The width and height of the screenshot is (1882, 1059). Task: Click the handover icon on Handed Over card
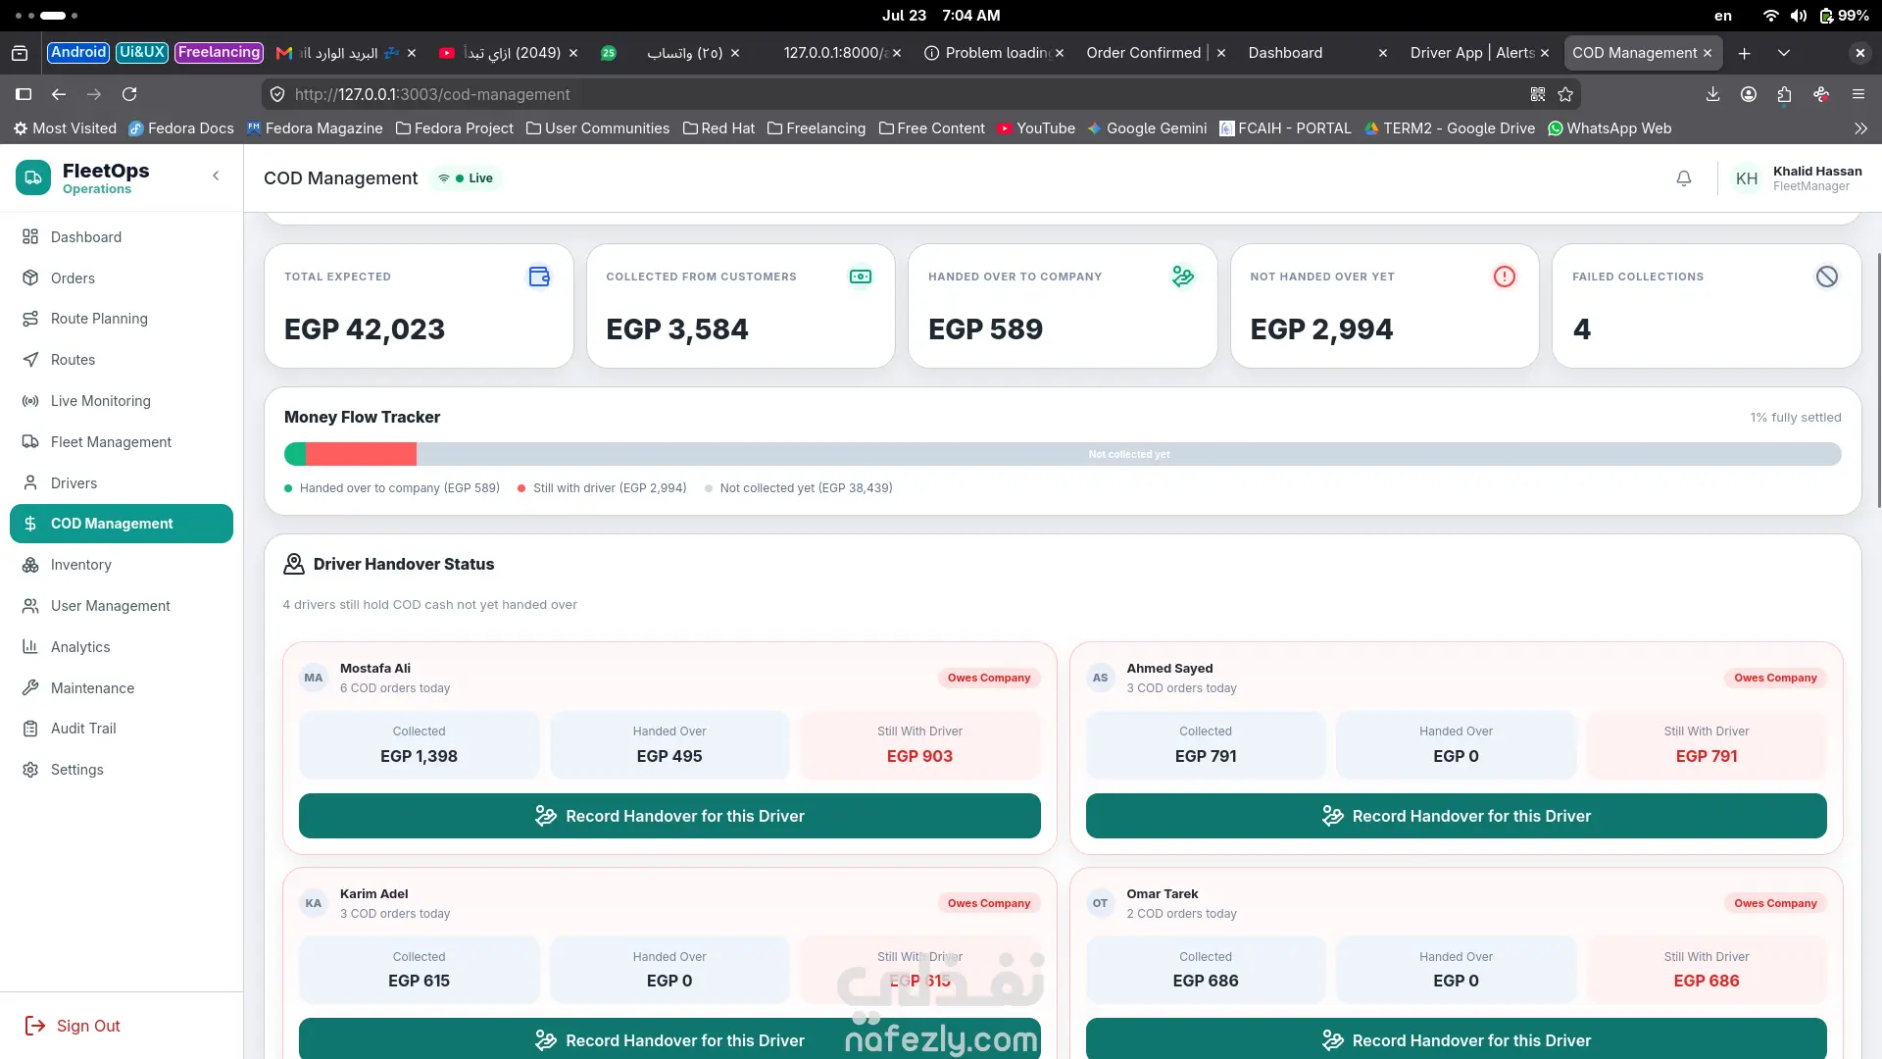coord(1183,277)
